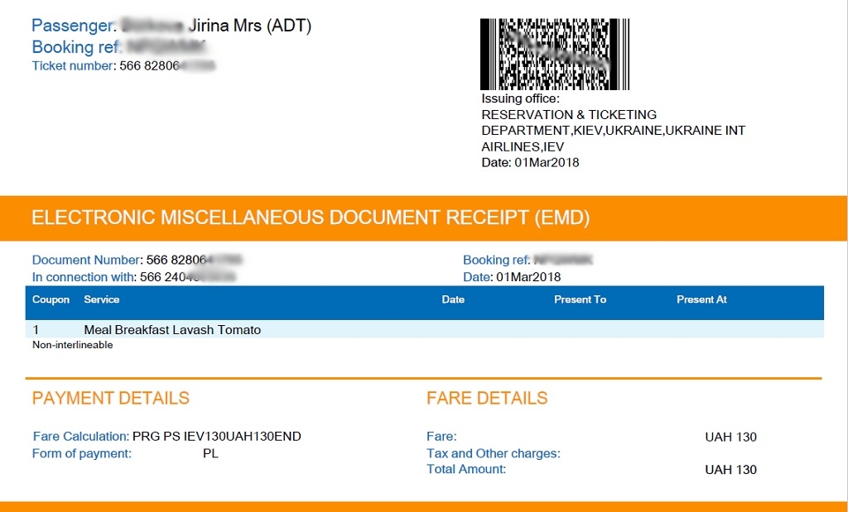Click the Fare Calculation value
This screenshot has height=512, width=848.
(216, 437)
